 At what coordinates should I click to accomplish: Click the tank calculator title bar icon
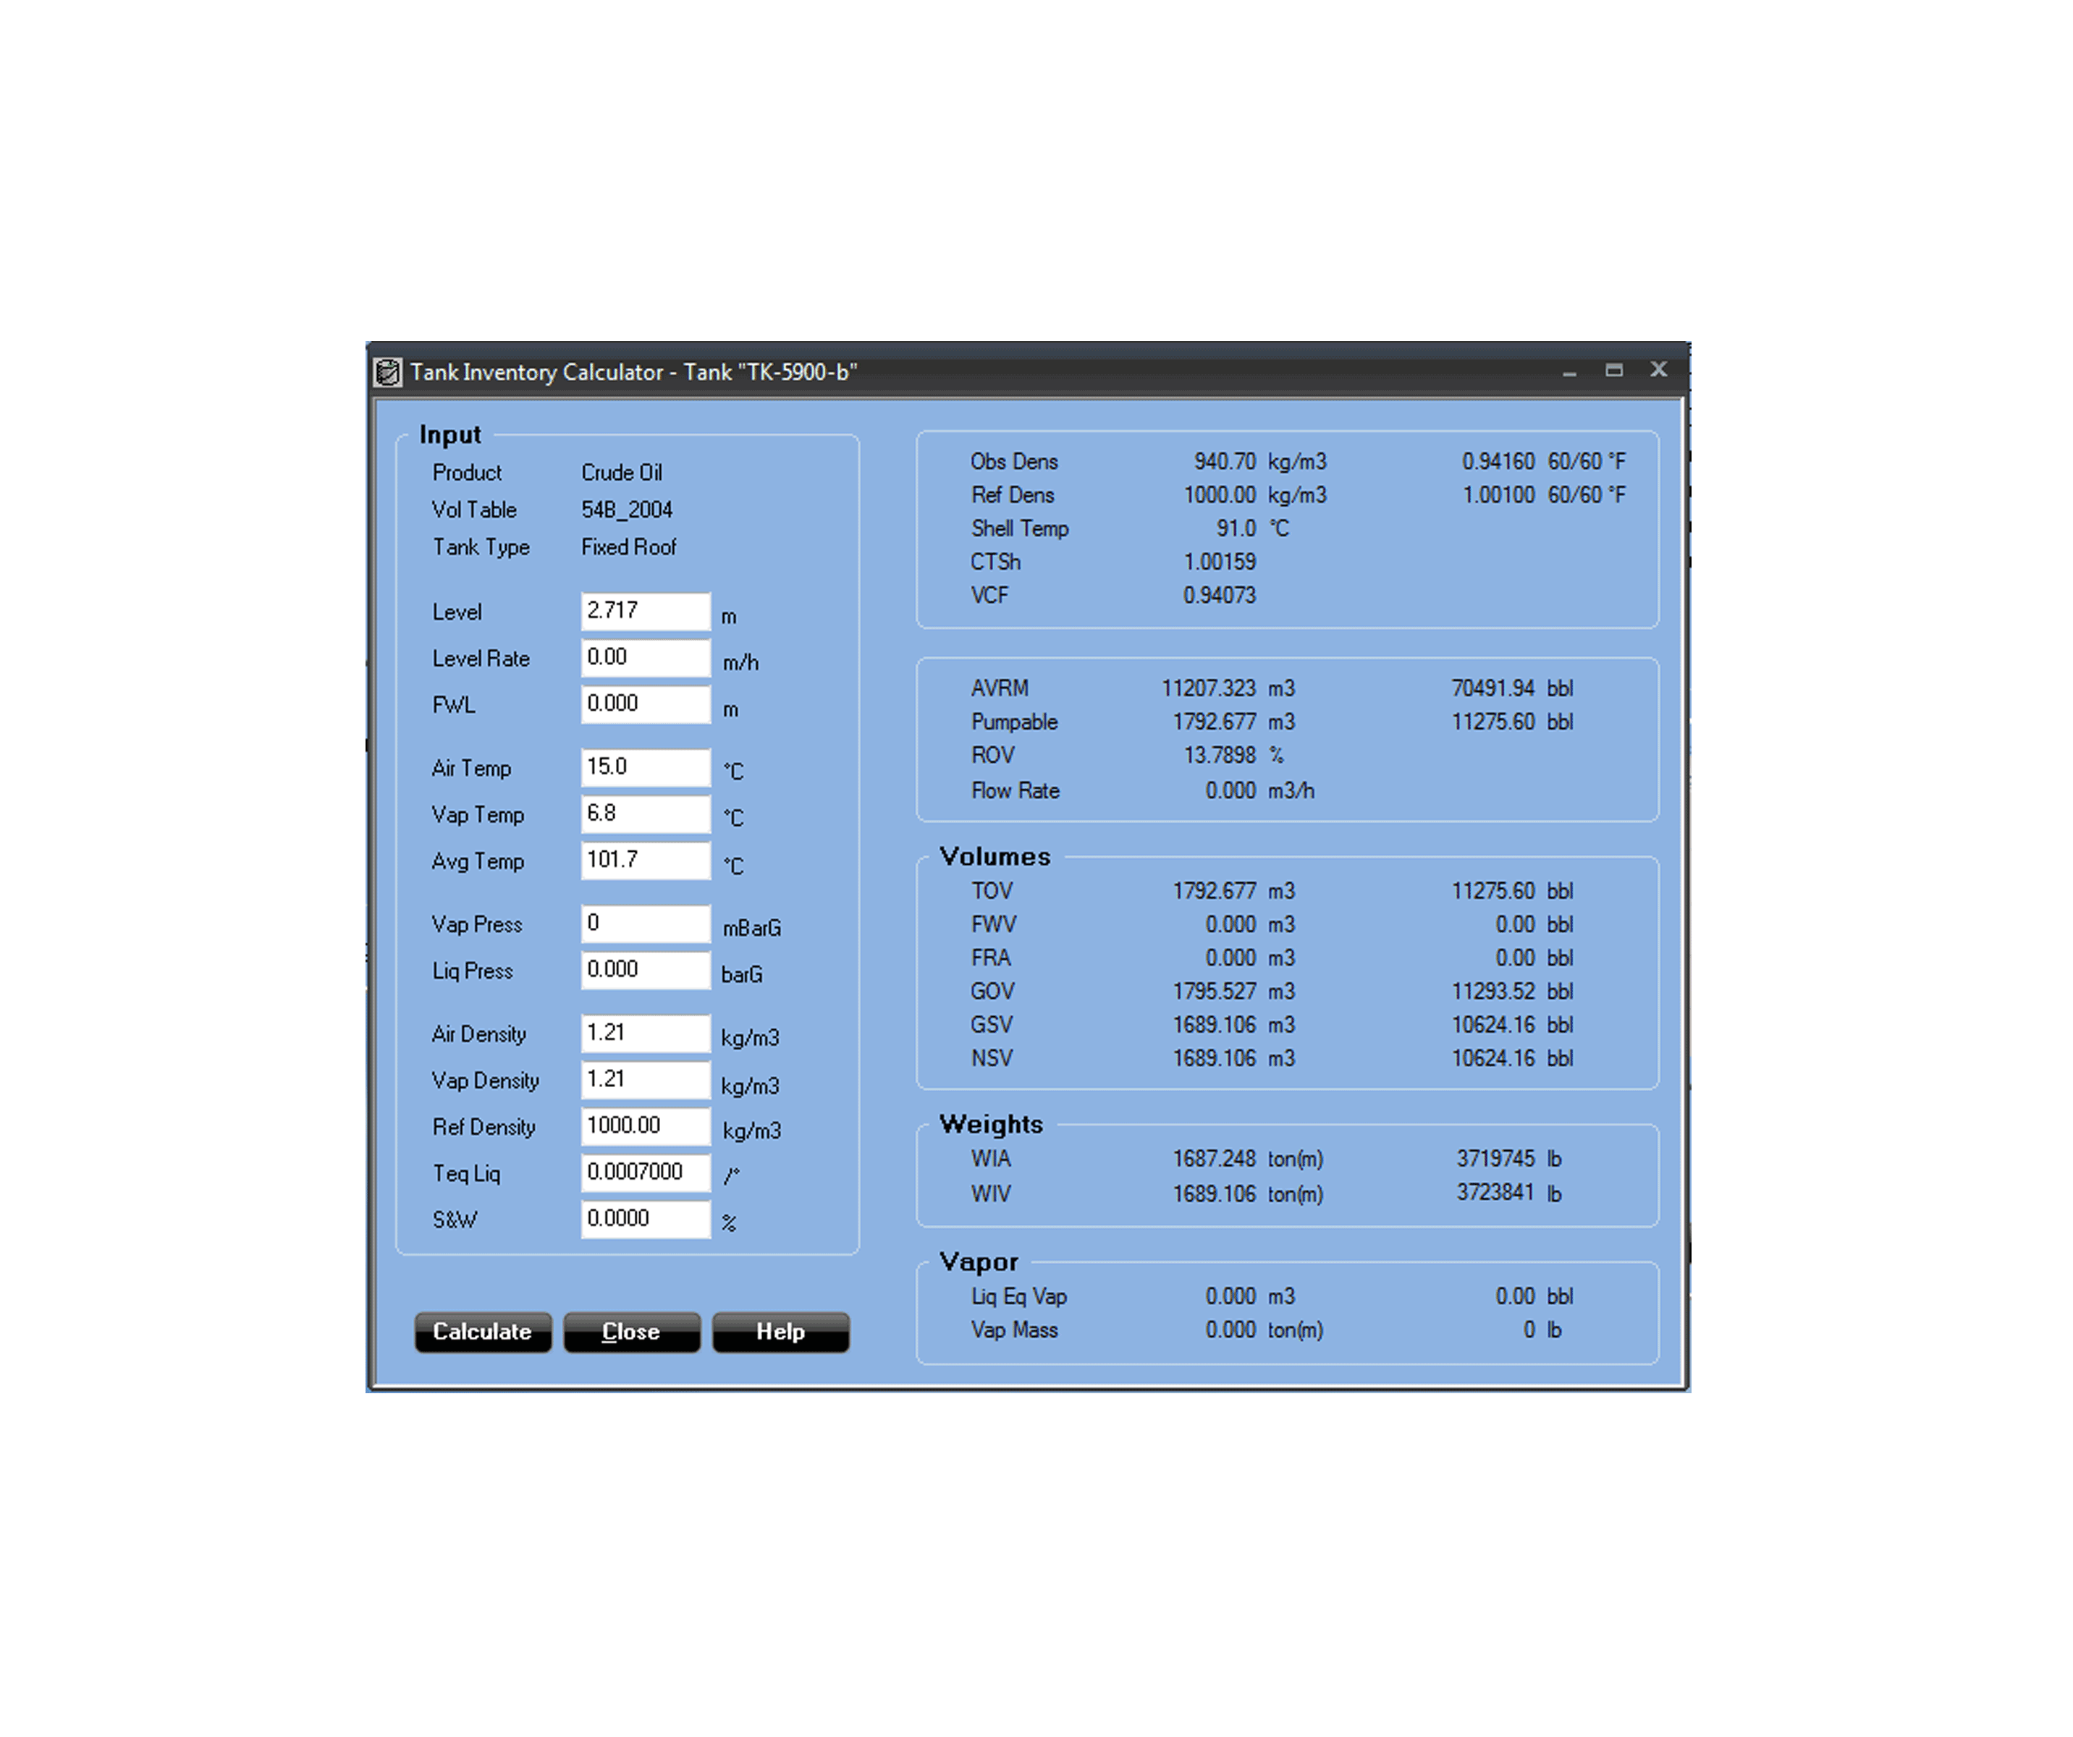388,372
